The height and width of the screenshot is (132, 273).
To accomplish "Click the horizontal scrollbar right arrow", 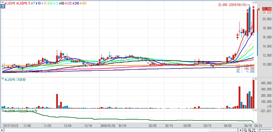I will 241,130.
